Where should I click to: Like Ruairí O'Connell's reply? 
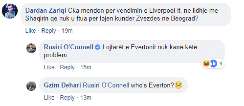[x=49, y=68]
